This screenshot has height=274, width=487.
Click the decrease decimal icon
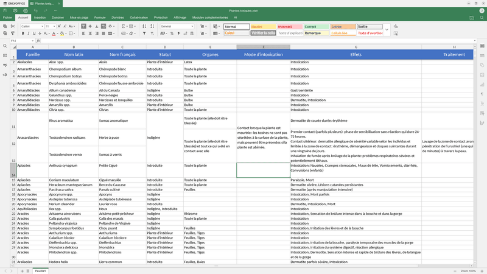click(x=185, y=33)
